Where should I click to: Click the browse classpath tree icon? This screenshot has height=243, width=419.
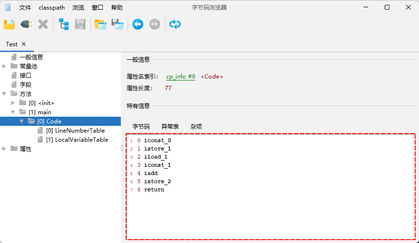pos(64,25)
